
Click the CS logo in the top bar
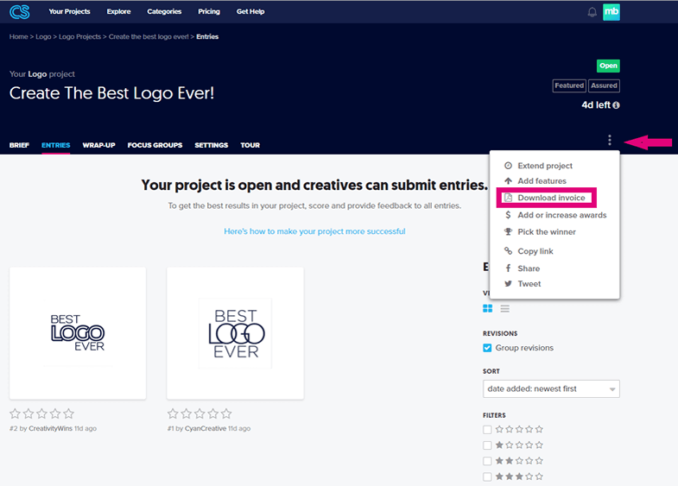pos(20,12)
